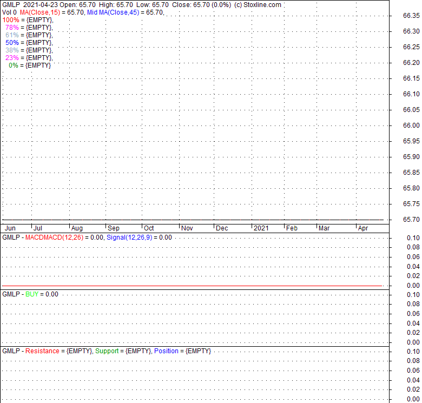Click the 65.90 price axis label
Image resolution: width=422 pixels, height=403 pixels.
click(411, 156)
